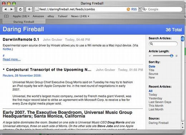This screenshot has width=186, height=135.
Task: Open Google search magnifier menu
Action: [145, 9]
